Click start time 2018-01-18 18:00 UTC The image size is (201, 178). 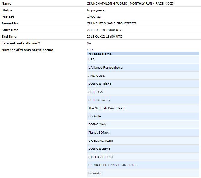coord(104,30)
